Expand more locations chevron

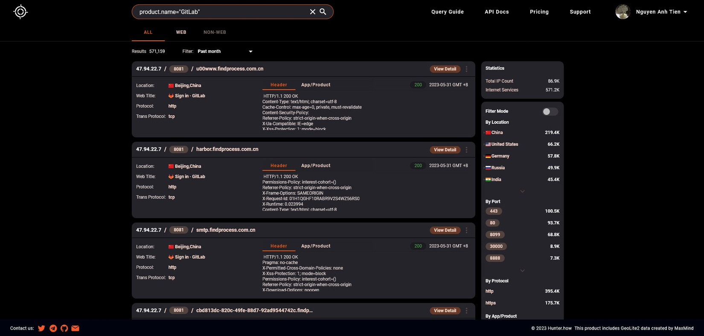click(x=522, y=191)
